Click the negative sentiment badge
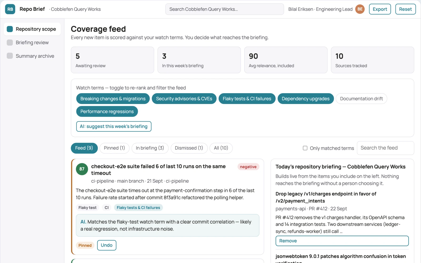Screen dimensions: 421x263 pyautogui.click(x=248, y=167)
